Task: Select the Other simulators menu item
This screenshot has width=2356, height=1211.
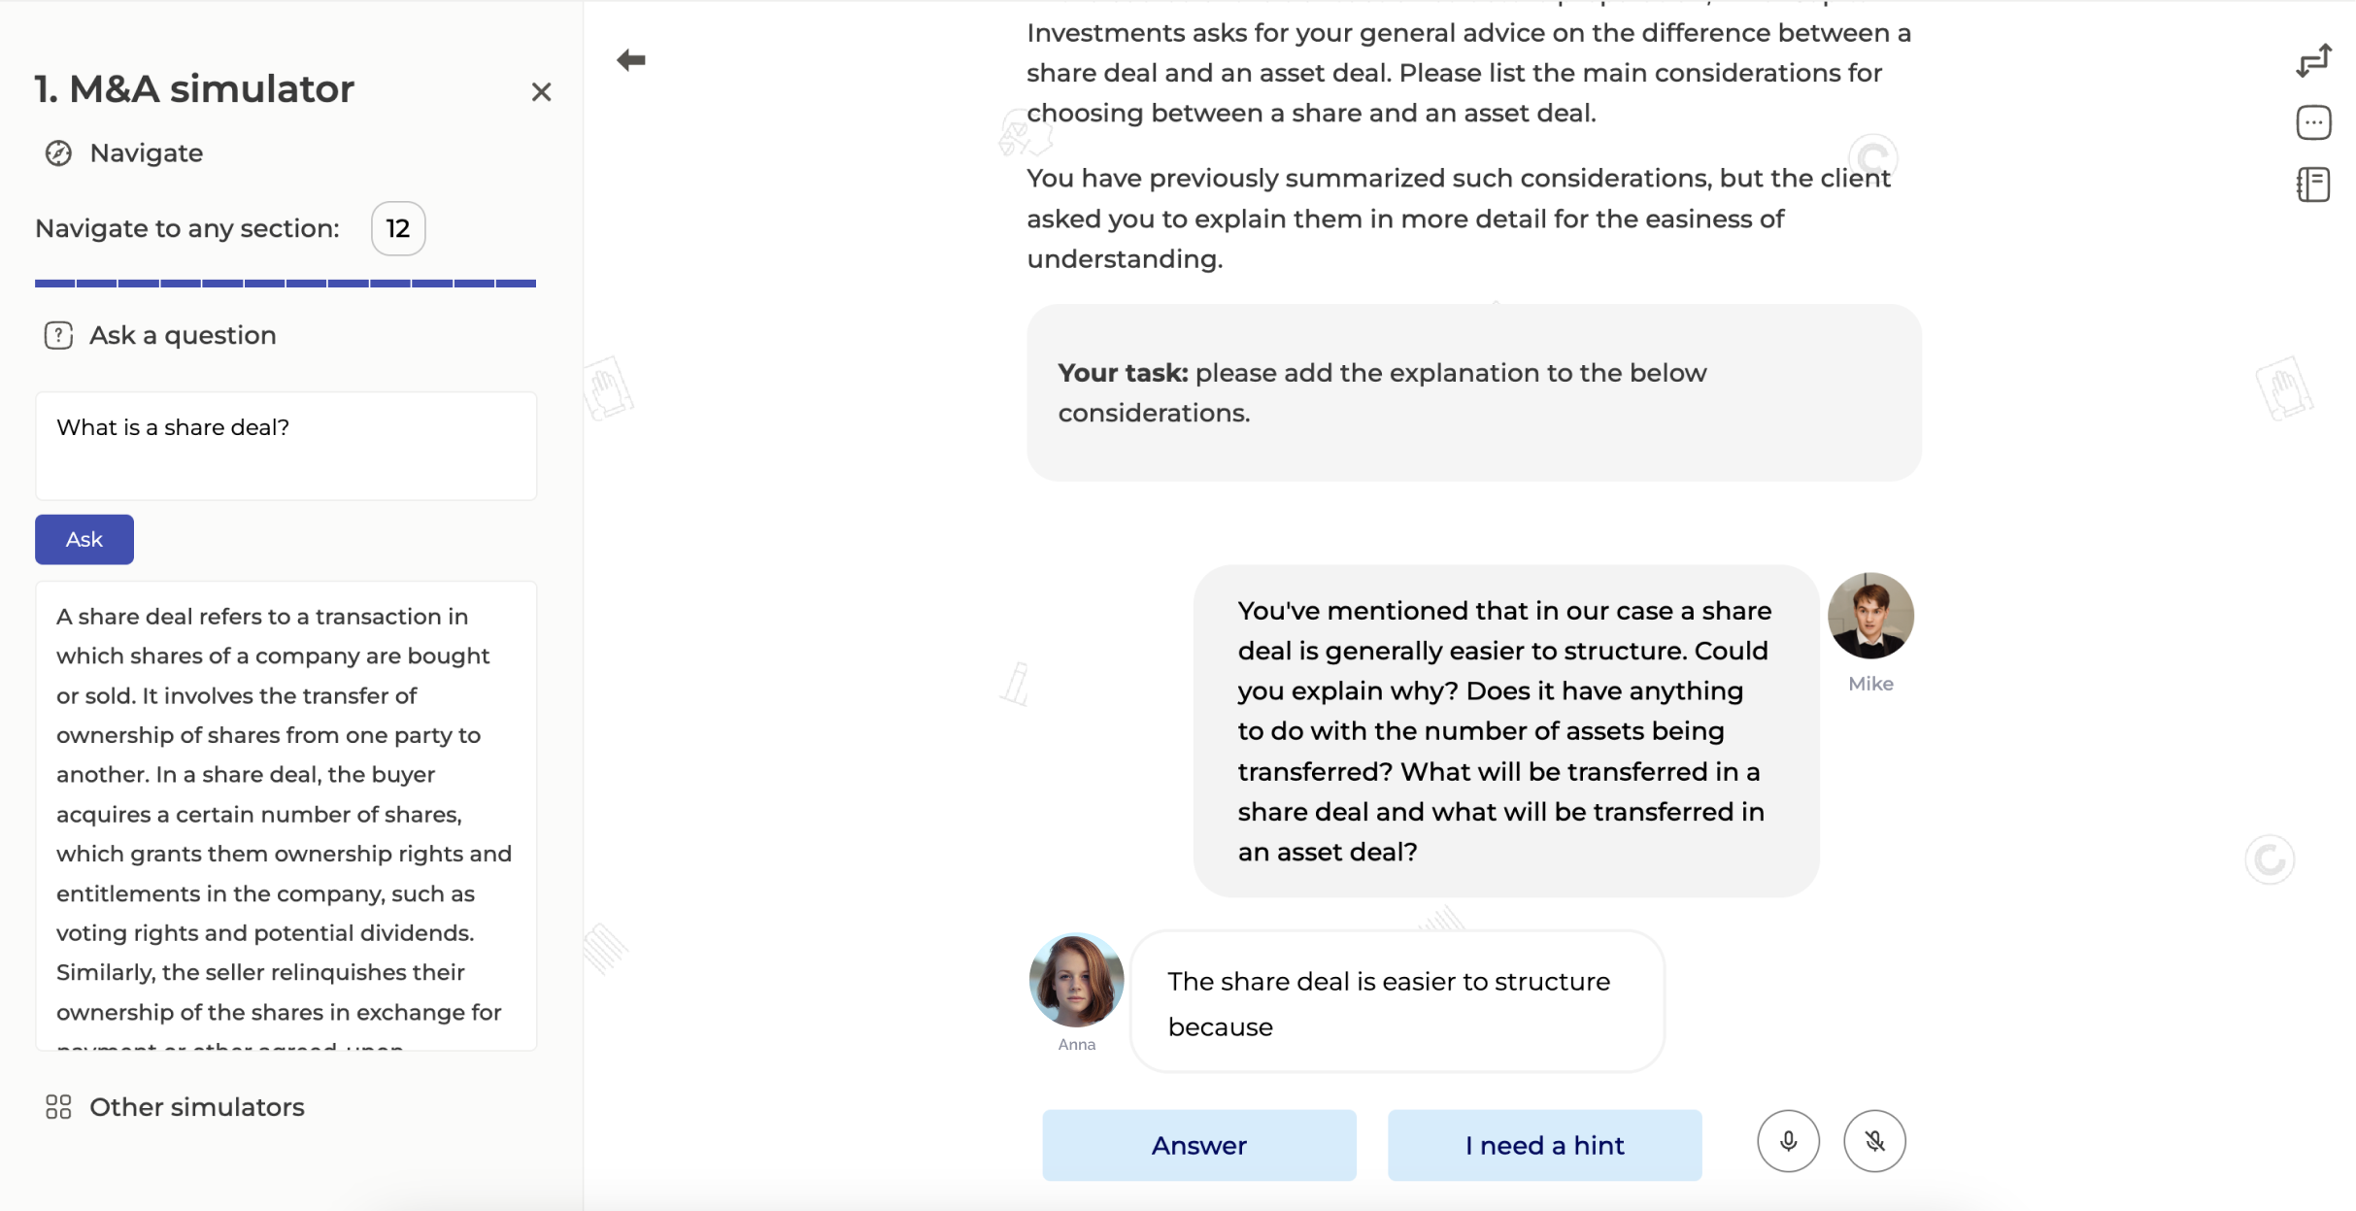Action: click(197, 1107)
